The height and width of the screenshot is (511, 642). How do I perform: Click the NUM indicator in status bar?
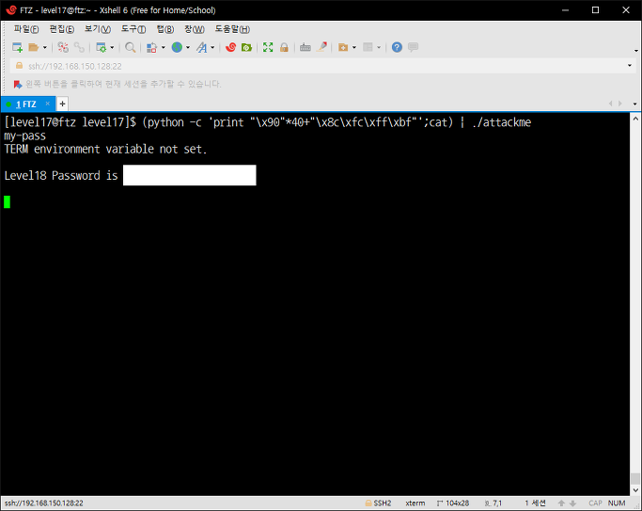point(617,503)
